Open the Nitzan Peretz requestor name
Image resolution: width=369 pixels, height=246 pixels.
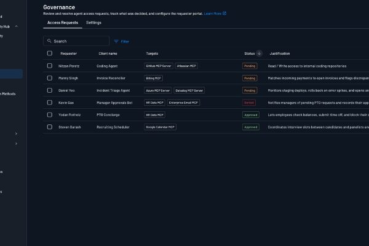69,66
